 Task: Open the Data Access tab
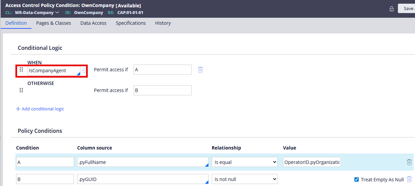[93, 23]
